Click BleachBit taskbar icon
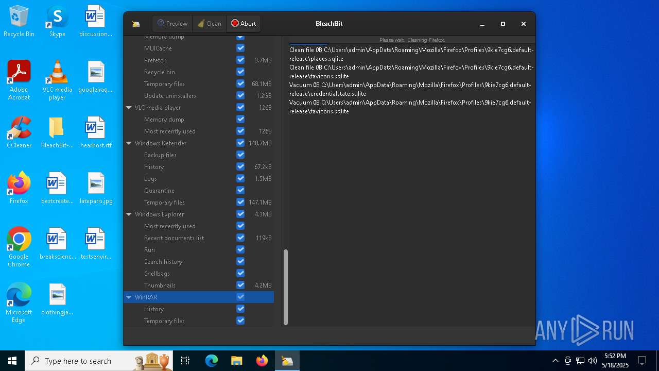659x371 pixels. [287, 361]
